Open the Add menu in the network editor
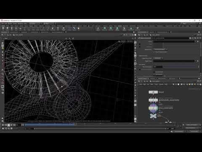Image resolution: width=202 pixels, height=152 pixels. click(x=141, y=84)
